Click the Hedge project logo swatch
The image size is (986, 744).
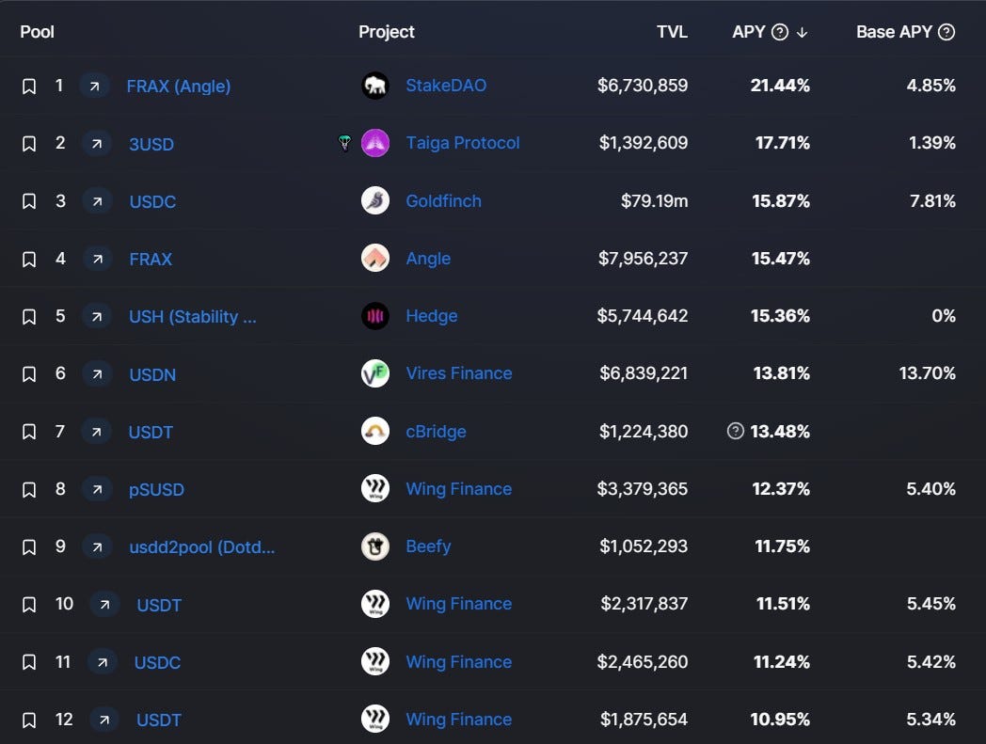(375, 316)
